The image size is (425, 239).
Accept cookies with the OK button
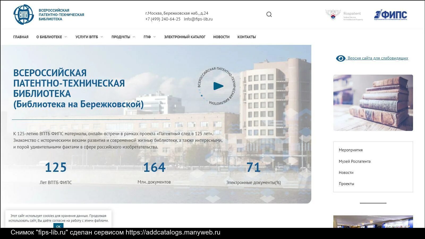58,226
